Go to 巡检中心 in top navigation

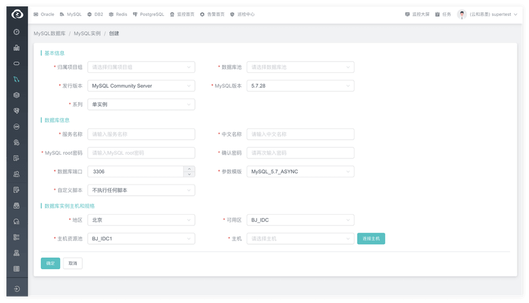pyautogui.click(x=242, y=14)
